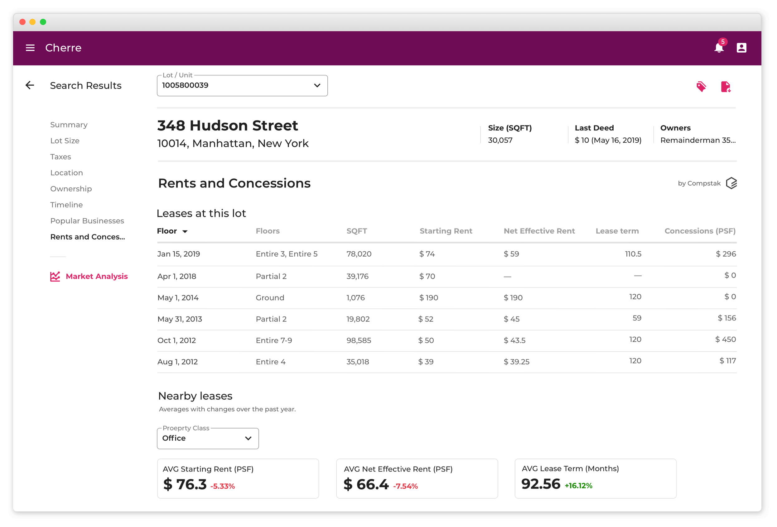Viewport: 777px width, 527px height.
Task: Click the Compstak logo icon
Action: pos(731,183)
